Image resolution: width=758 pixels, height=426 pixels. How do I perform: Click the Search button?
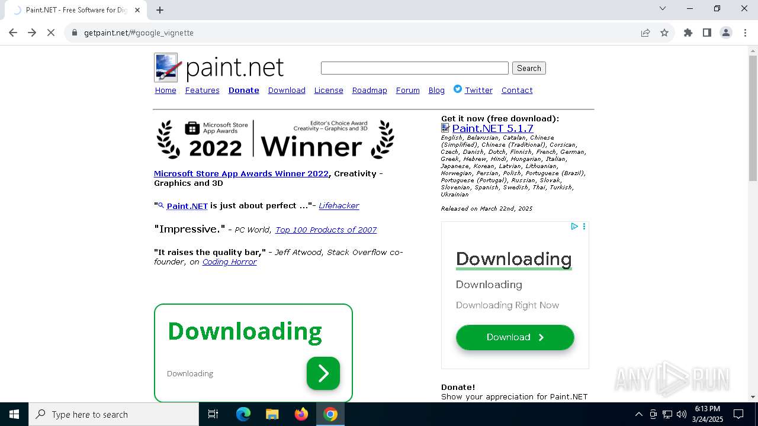pos(529,68)
